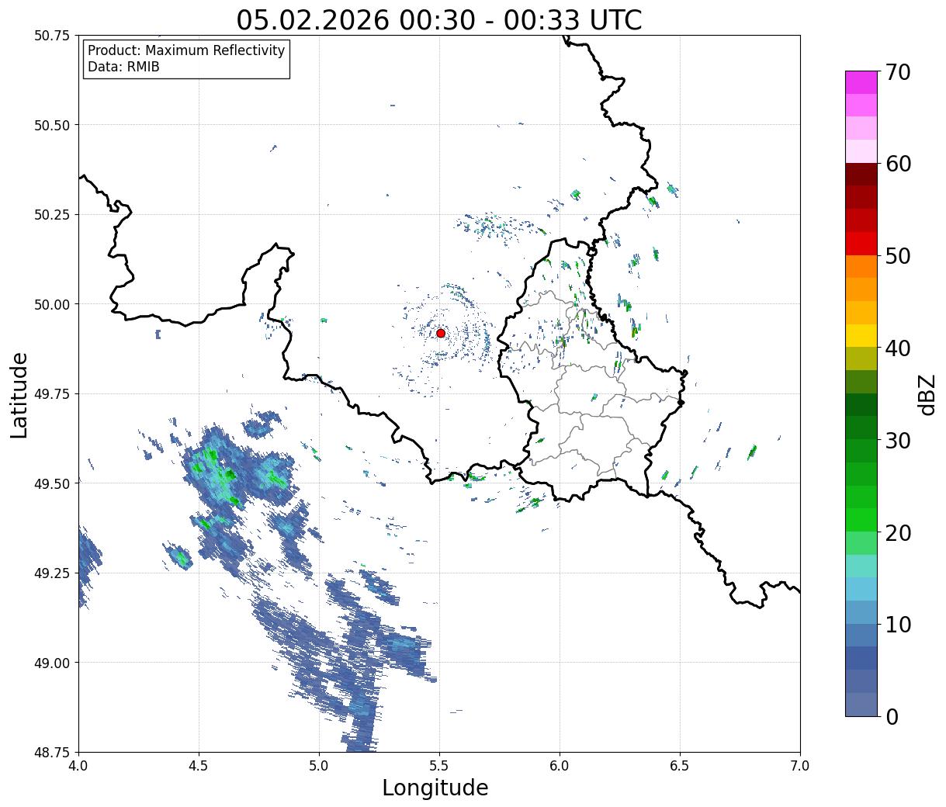Click the longitude tick label 5.5
The width and height of the screenshot is (946, 807).
tap(439, 766)
